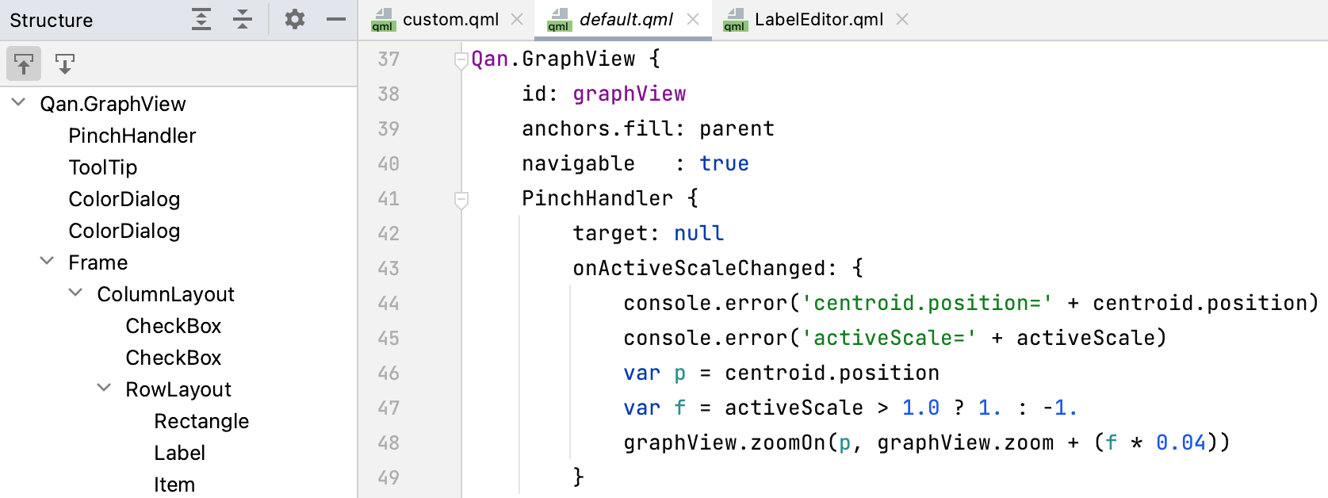Open Structure panel settings gear

click(295, 20)
